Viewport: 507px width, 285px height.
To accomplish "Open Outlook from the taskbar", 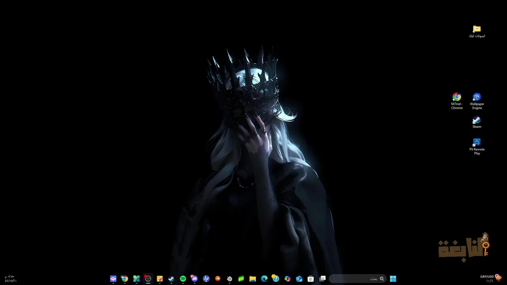I will tap(299, 279).
